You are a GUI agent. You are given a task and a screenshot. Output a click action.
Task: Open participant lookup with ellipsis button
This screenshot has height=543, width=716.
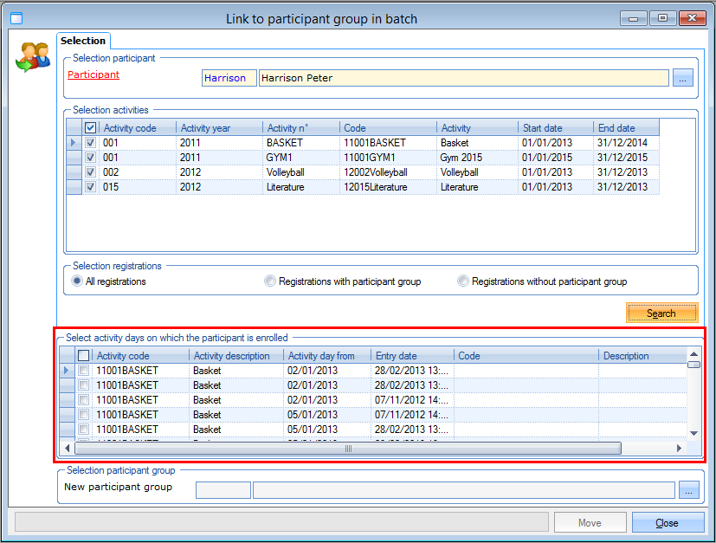683,78
